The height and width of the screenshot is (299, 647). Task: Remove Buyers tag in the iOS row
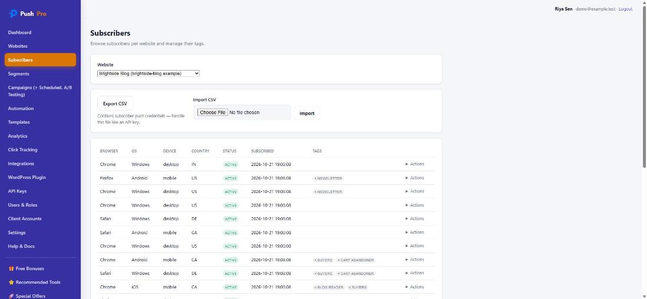349,287
